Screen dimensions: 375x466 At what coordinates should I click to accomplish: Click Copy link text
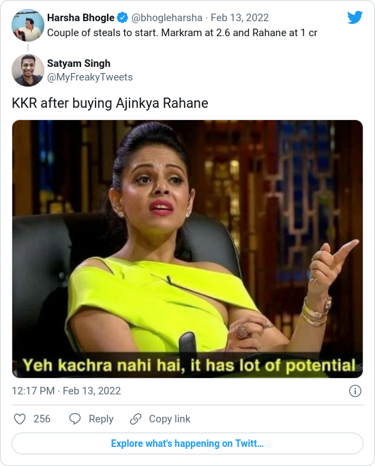coord(170,419)
